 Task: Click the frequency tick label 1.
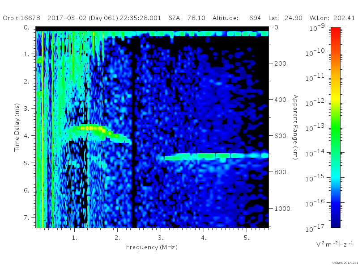pyautogui.click(x=74, y=238)
